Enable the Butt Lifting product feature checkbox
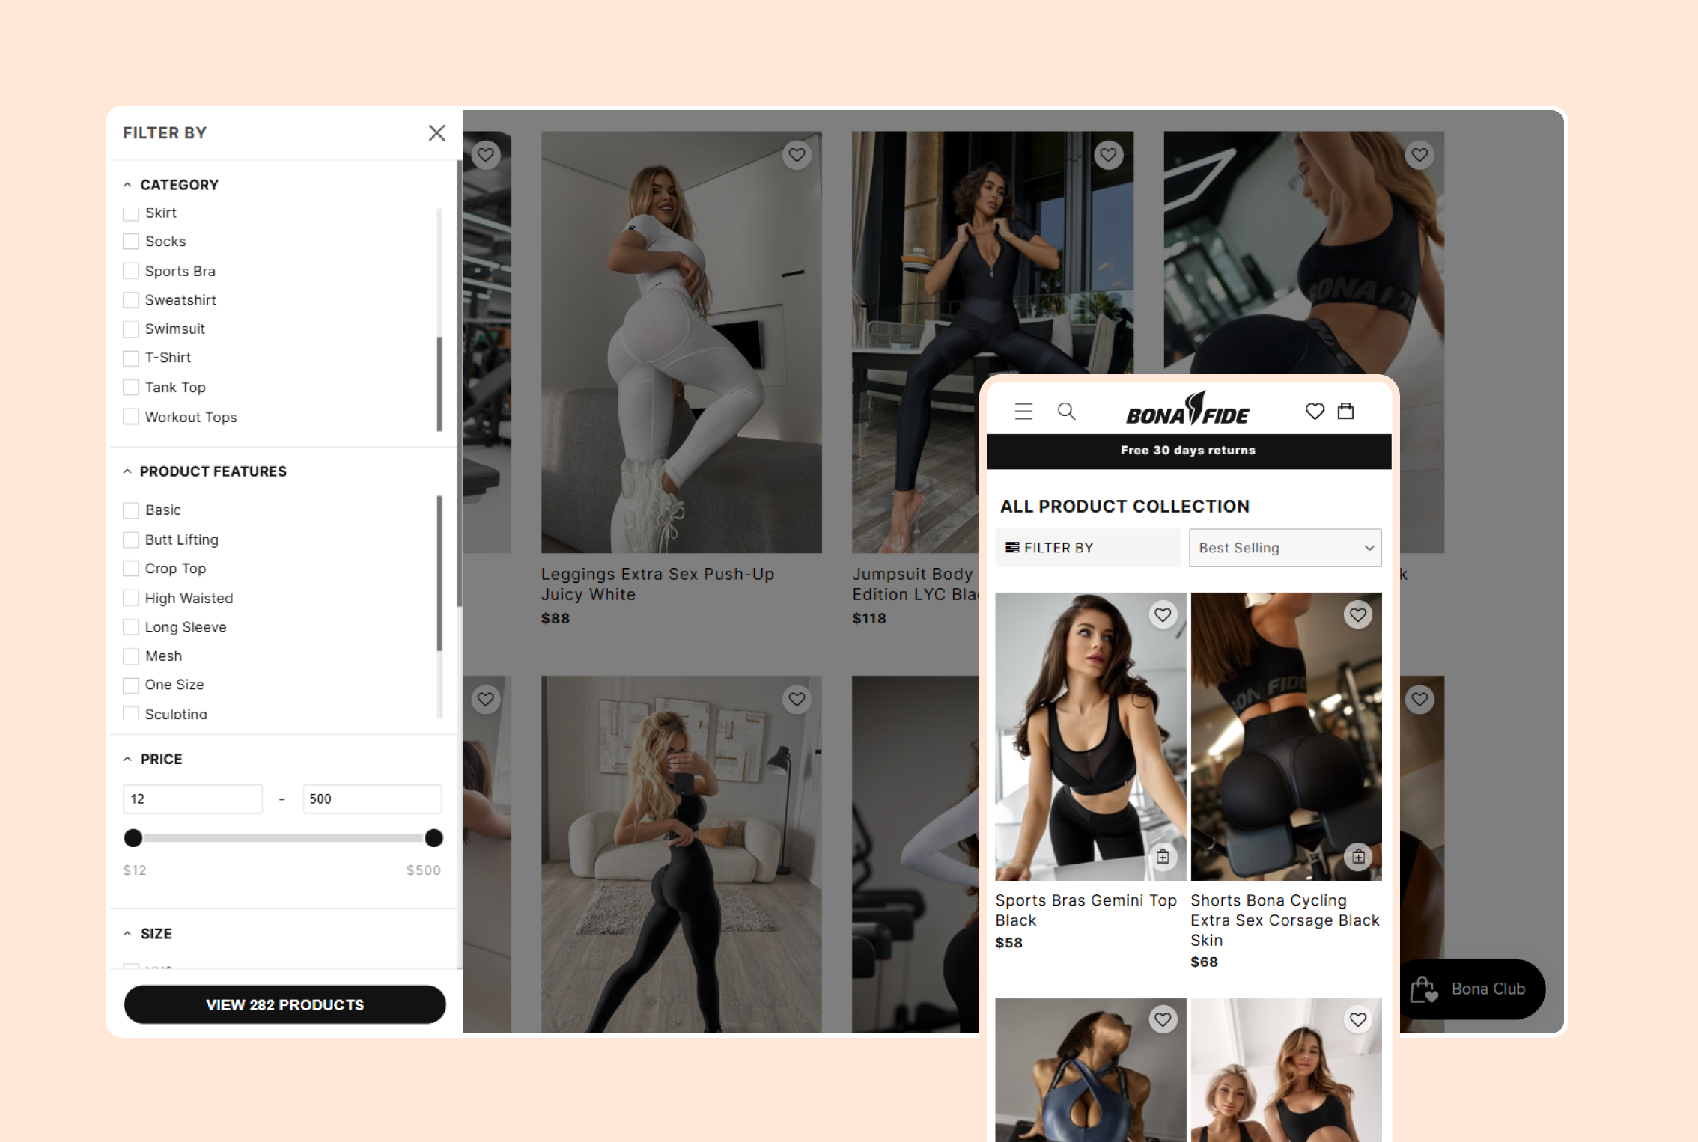1698x1142 pixels. click(x=131, y=539)
